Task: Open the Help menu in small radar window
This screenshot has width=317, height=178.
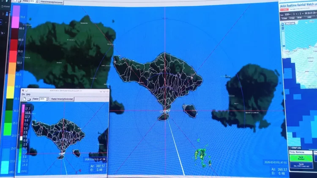Action: (x=28, y=94)
